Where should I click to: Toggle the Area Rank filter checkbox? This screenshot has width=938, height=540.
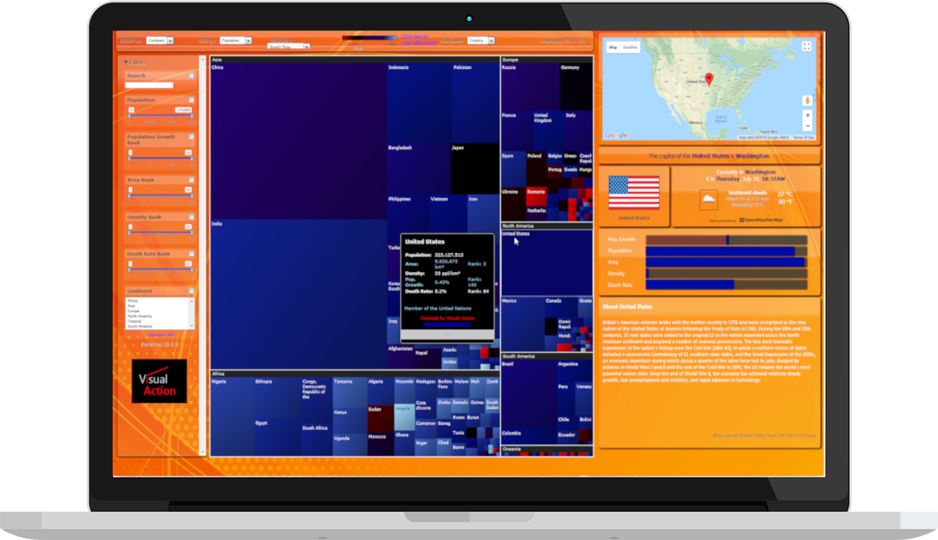[192, 180]
